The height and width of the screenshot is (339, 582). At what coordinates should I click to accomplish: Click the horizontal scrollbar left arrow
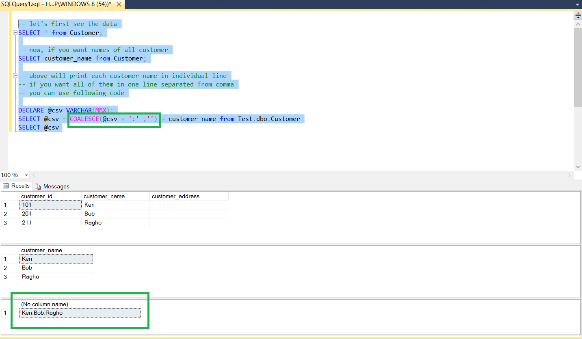point(33,175)
